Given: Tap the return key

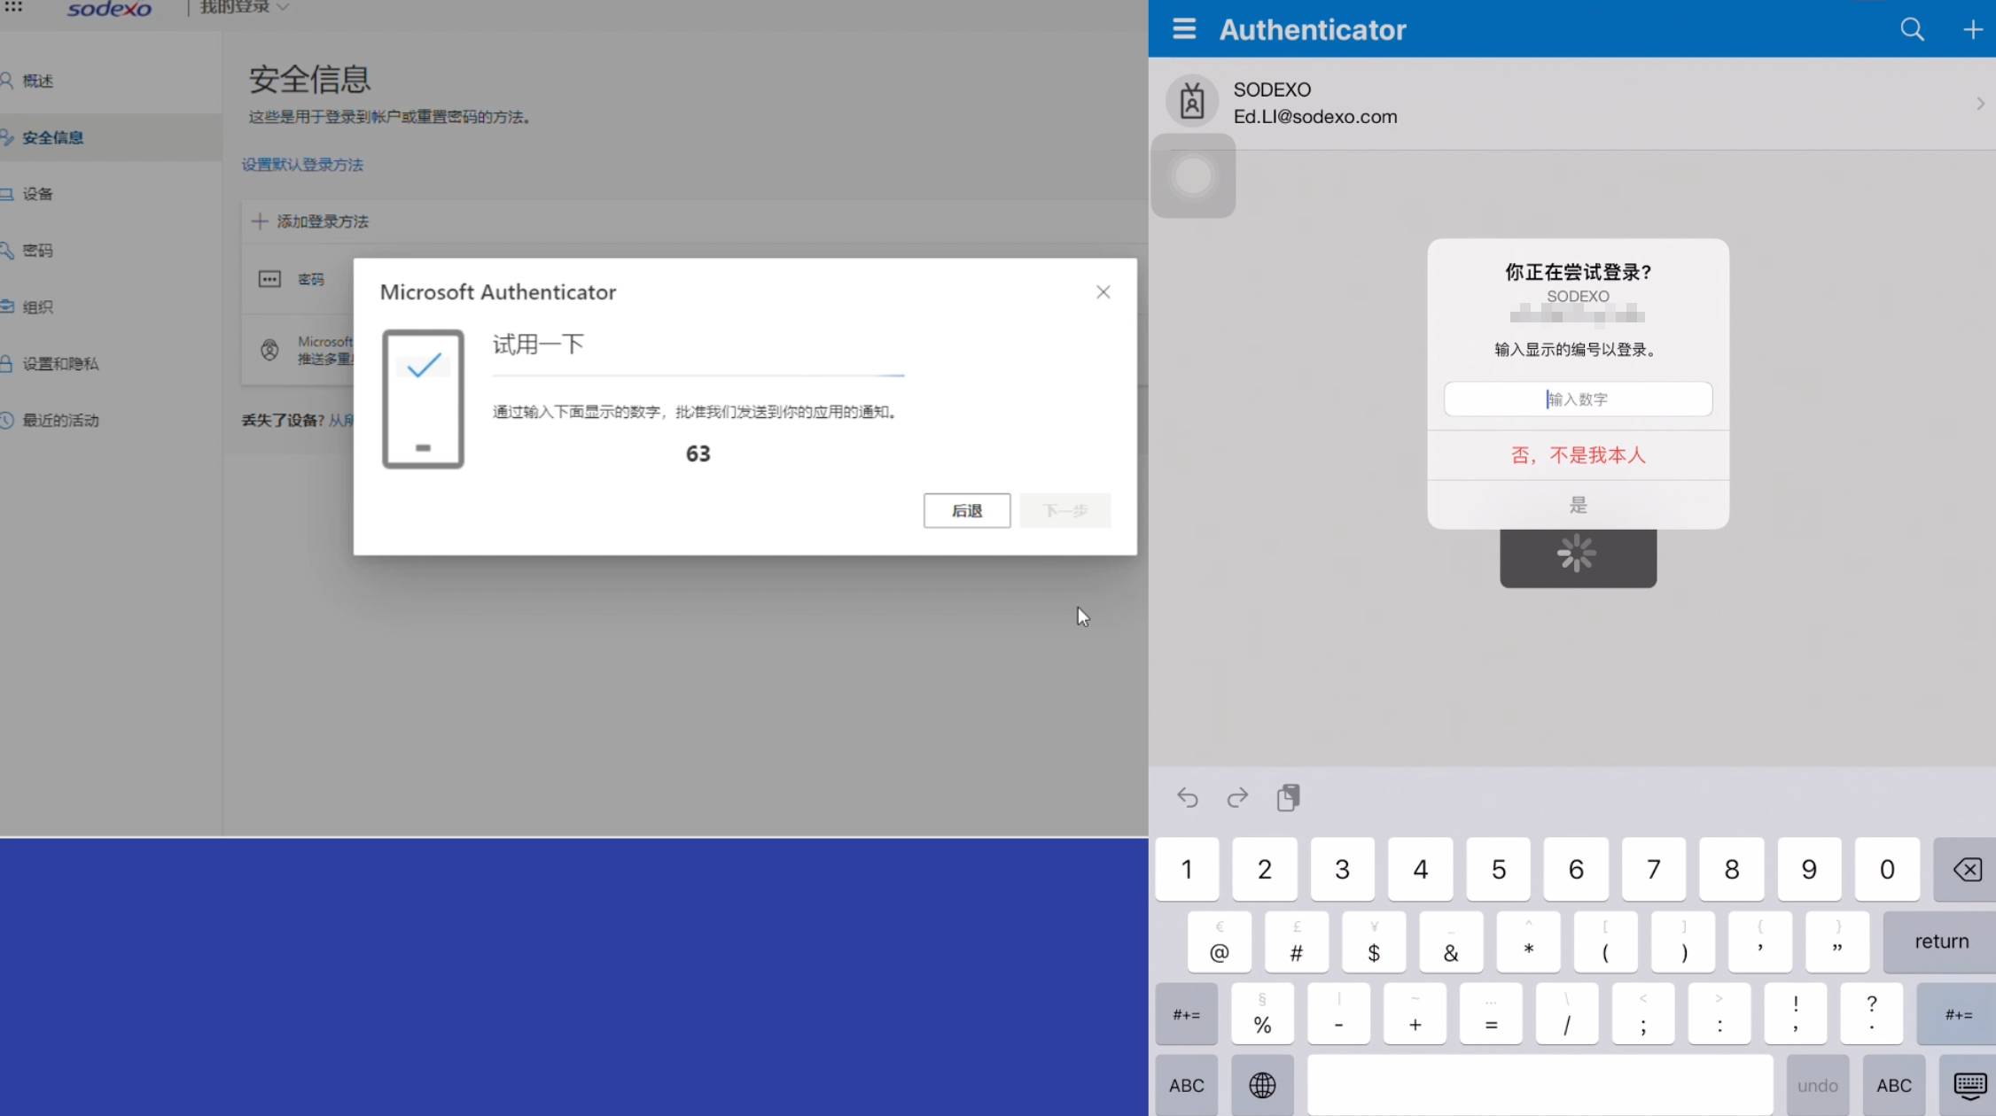Looking at the screenshot, I should coord(1941,941).
